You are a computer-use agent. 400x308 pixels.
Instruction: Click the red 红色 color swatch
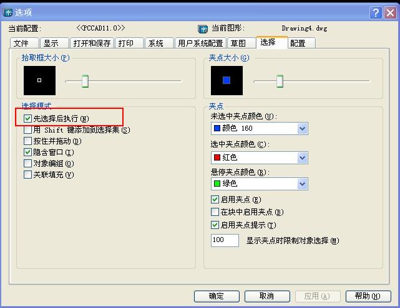pos(217,157)
